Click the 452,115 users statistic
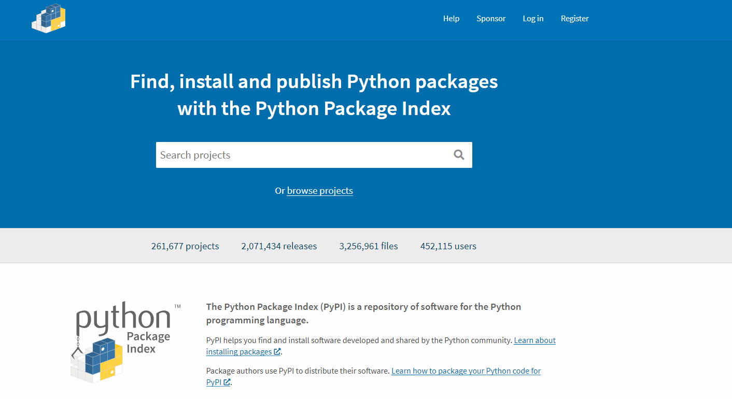This screenshot has height=399, width=732. (448, 246)
